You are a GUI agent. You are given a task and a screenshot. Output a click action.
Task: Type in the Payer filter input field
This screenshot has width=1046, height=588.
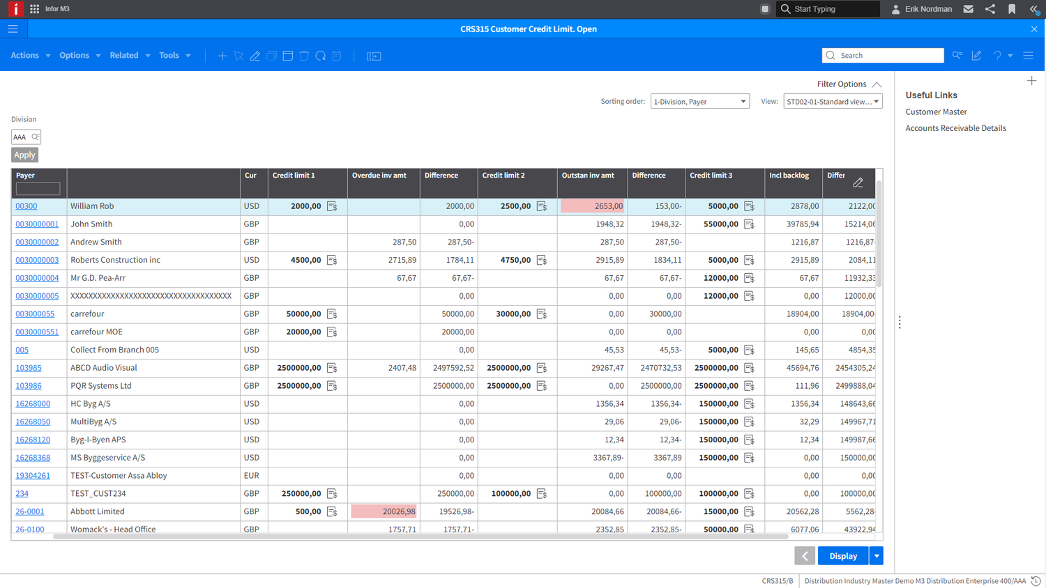pyautogui.click(x=38, y=189)
